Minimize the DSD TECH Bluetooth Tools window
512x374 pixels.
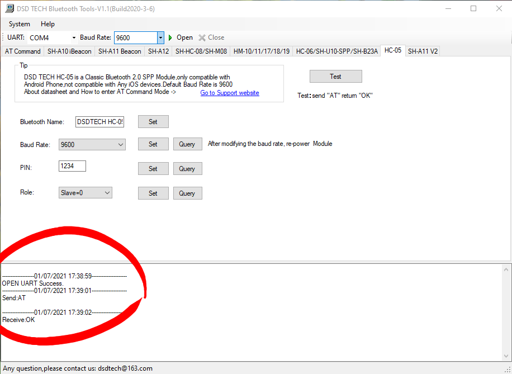tap(448, 9)
